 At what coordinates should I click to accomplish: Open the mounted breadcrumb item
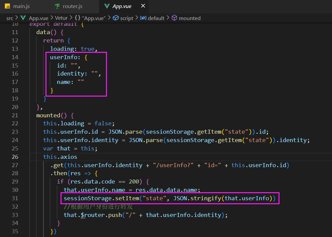pos(190,18)
